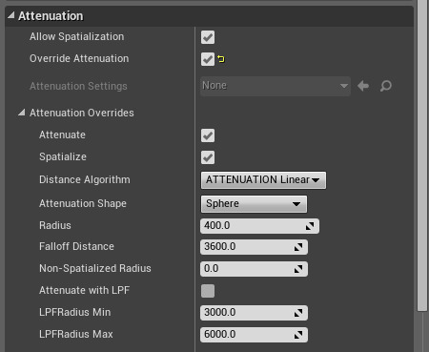Edit LPFRadius Max value 6000.0
The height and width of the screenshot is (352, 429).
(x=254, y=335)
